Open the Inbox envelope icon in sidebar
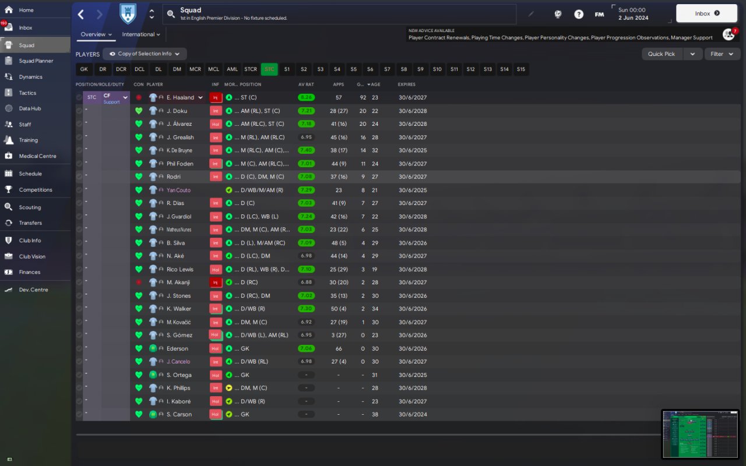The image size is (746, 466). tap(9, 28)
